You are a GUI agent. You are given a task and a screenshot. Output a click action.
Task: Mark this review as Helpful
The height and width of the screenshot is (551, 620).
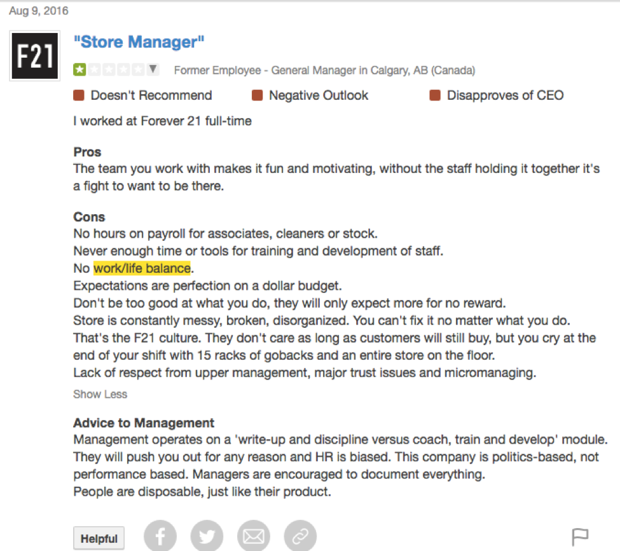coord(99,538)
